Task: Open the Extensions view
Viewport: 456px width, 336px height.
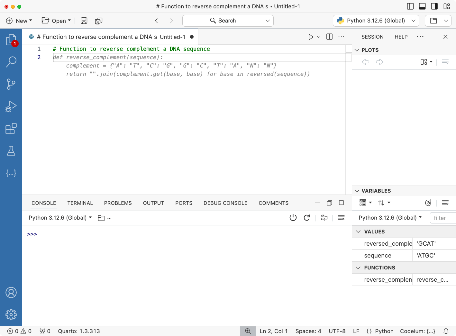Action: [11, 129]
